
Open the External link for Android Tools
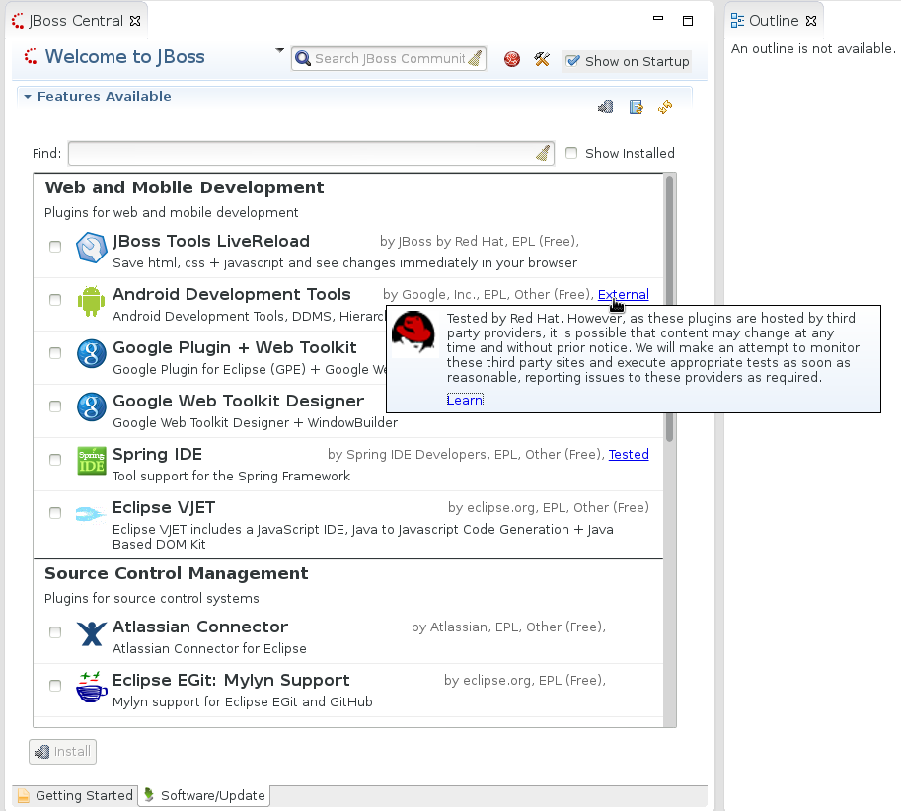tap(624, 295)
